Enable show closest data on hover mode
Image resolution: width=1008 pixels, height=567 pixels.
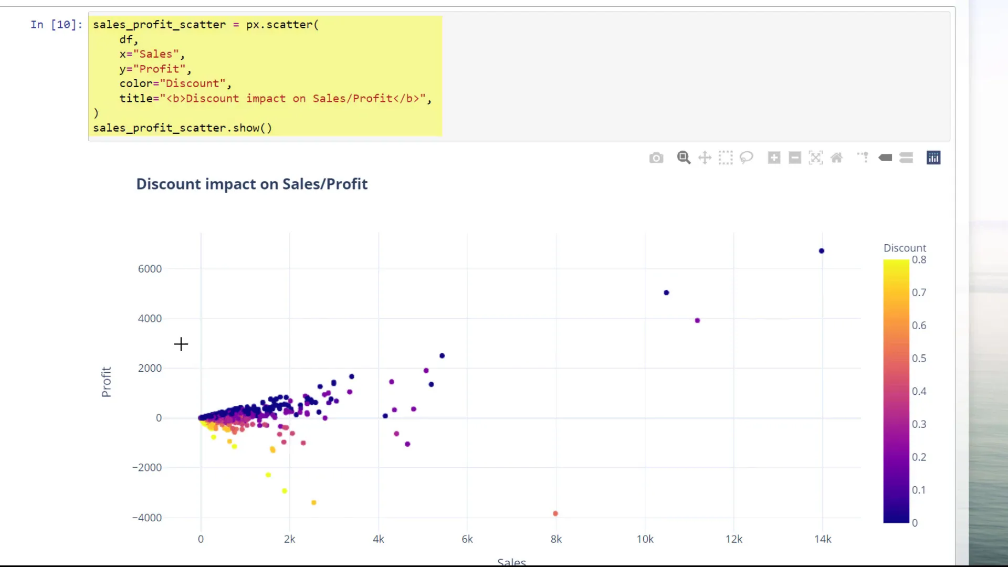(885, 157)
